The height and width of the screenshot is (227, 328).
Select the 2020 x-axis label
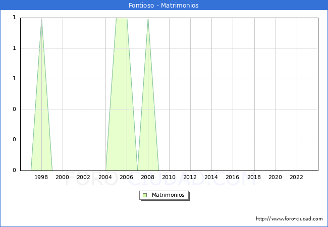point(276,177)
